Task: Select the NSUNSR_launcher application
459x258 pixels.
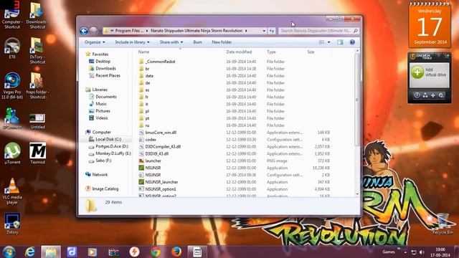Action: click(x=161, y=182)
